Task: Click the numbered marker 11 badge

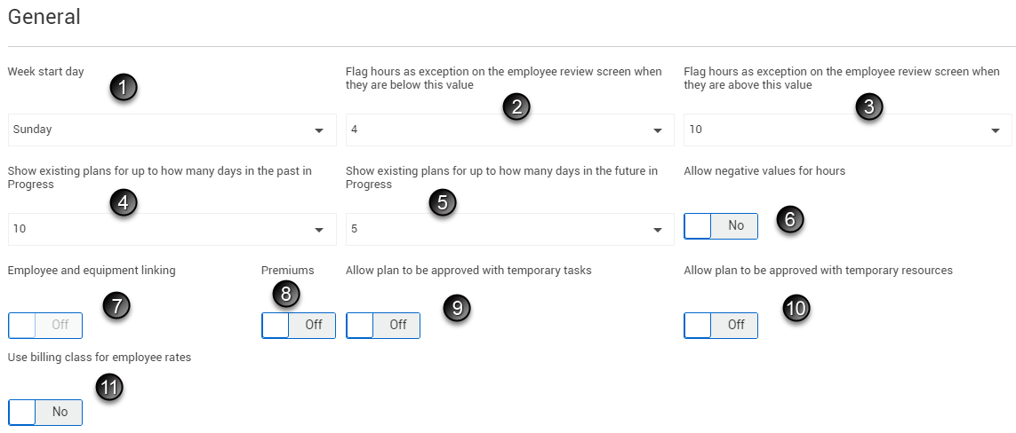Action: [x=108, y=388]
